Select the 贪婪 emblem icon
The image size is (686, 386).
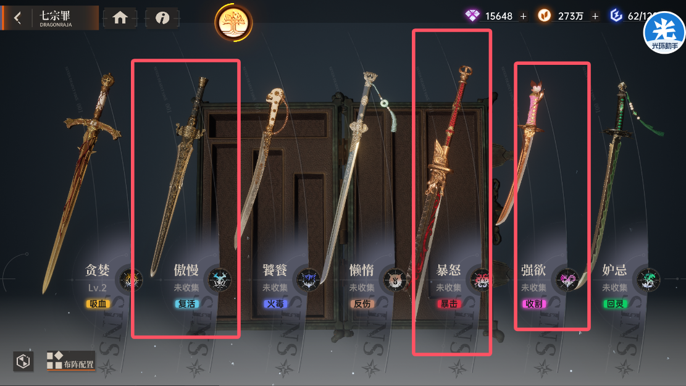(x=130, y=280)
